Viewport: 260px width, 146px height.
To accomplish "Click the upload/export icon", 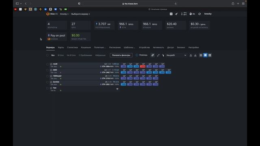I will point(191,55).
